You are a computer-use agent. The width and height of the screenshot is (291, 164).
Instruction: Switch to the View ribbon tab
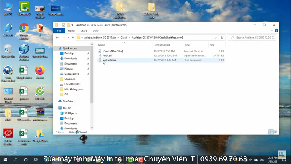tap(95, 31)
